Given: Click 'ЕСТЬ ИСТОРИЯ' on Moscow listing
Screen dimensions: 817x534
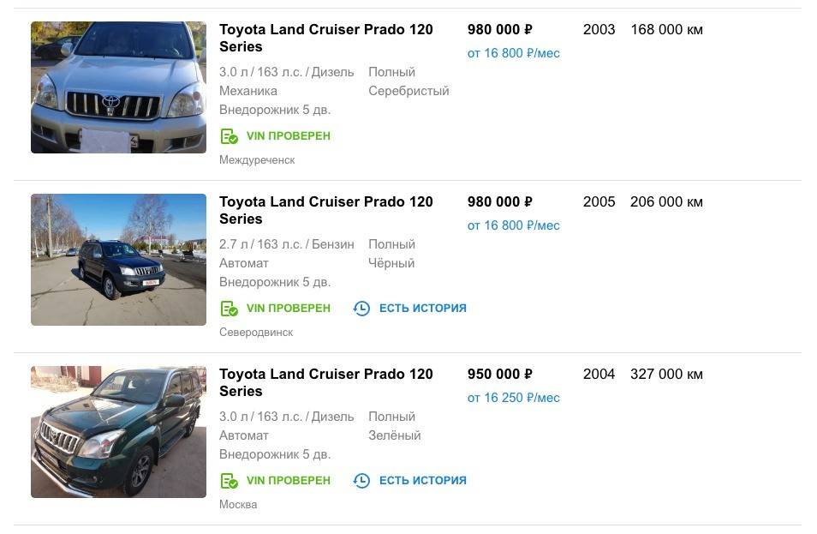Looking at the screenshot, I should tap(422, 481).
